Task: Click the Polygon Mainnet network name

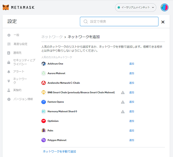Action: pyautogui.click(x=57, y=140)
